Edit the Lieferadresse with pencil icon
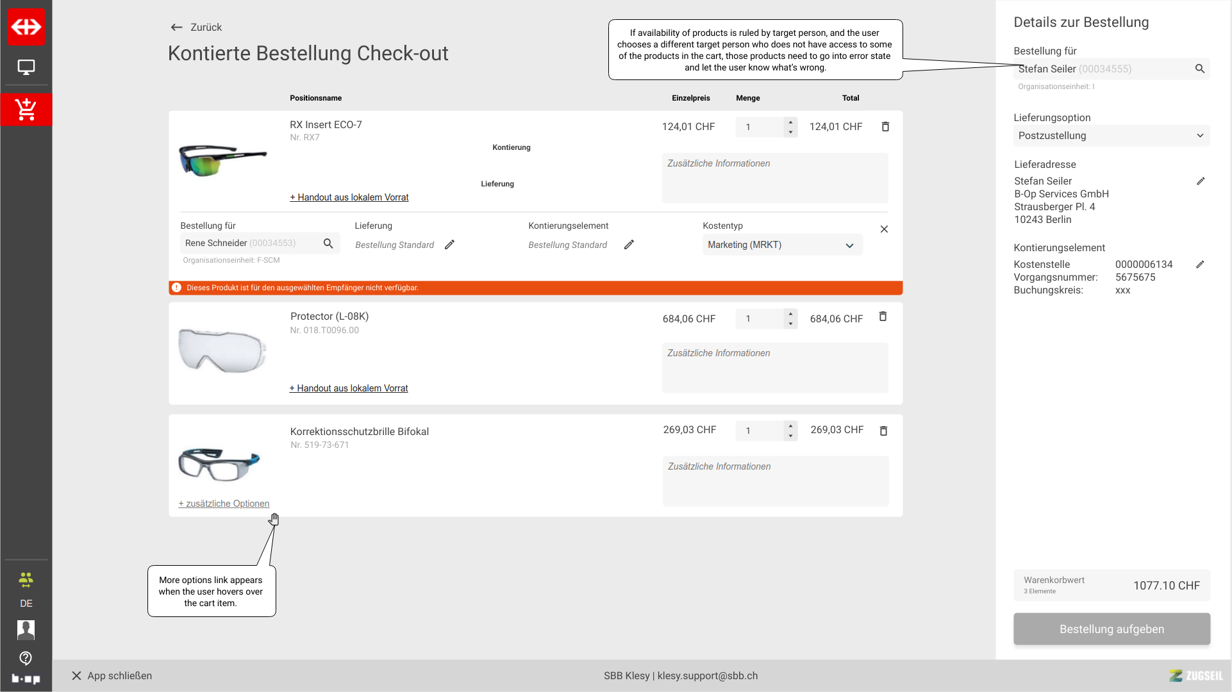This screenshot has width=1232, height=692. coord(1201,181)
